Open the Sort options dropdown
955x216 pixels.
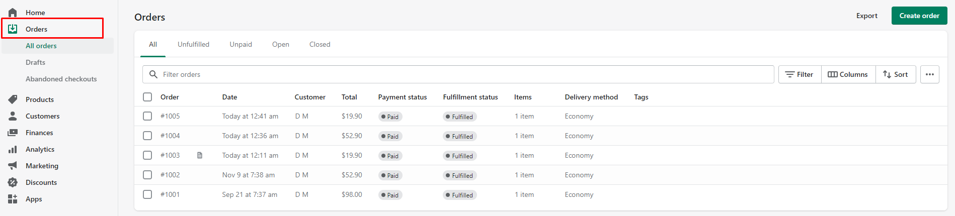point(896,74)
